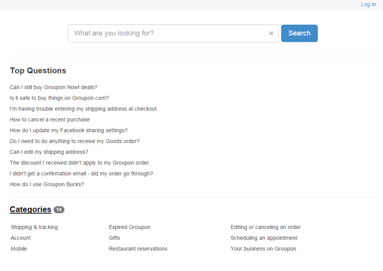Open the Shipping & tracking category
The height and width of the screenshot is (271, 383).
[x=34, y=227]
